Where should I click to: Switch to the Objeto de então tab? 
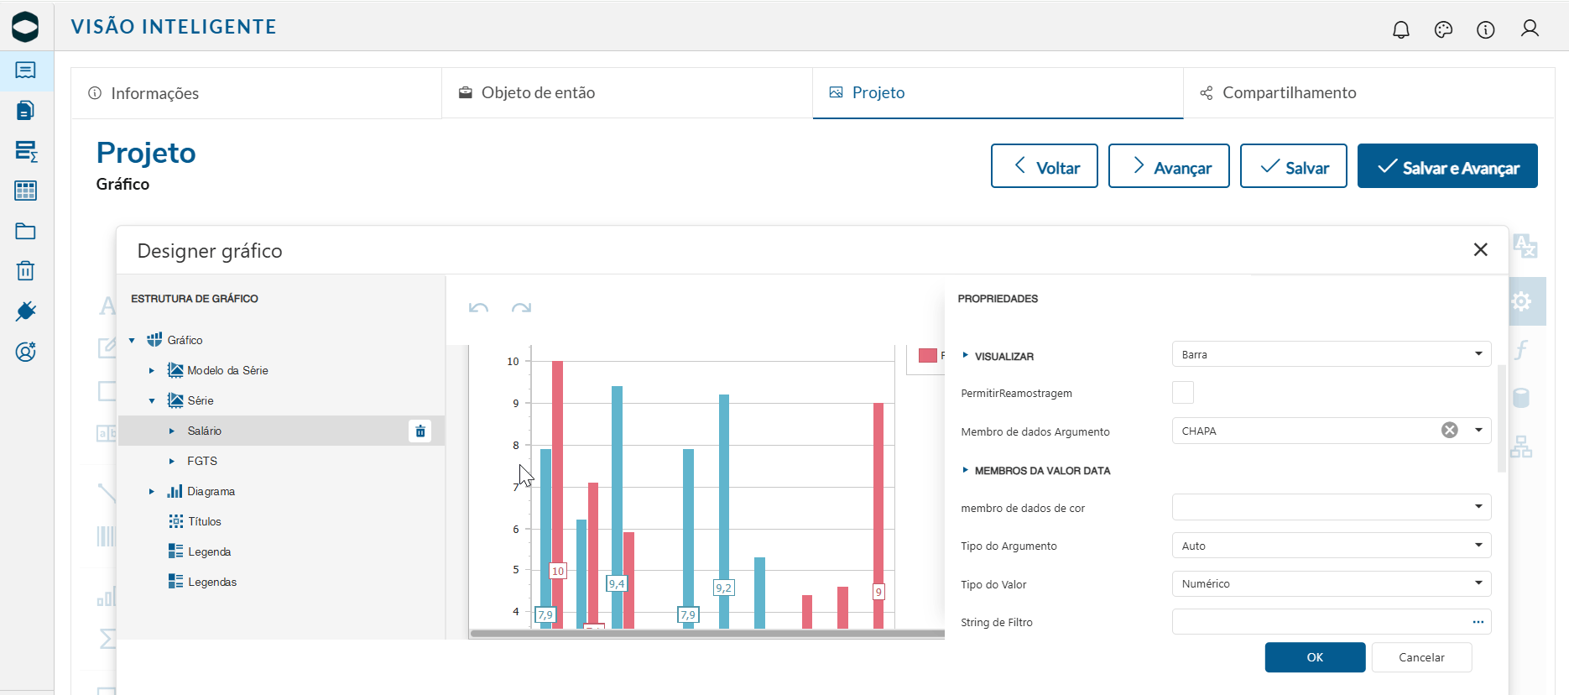pos(627,93)
